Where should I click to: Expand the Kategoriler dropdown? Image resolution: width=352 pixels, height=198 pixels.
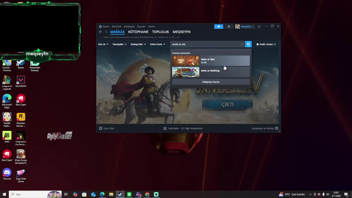(x=138, y=44)
